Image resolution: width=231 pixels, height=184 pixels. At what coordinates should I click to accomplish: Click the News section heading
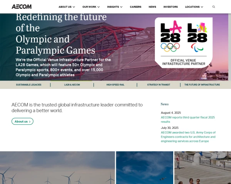(164, 104)
